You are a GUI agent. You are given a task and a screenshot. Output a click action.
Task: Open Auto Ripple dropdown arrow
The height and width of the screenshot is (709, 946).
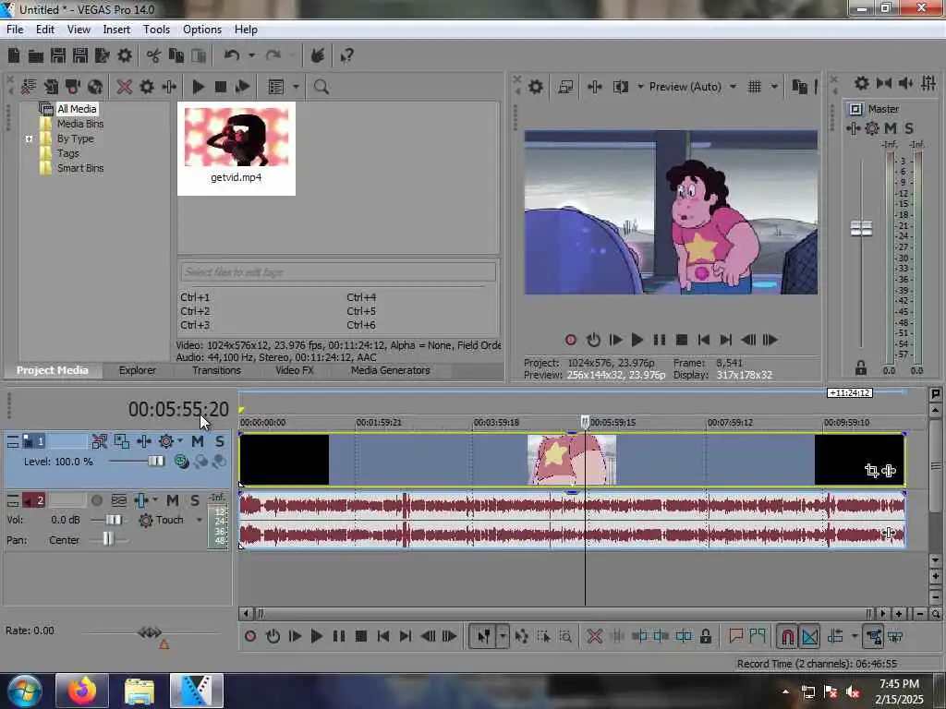point(855,636)
